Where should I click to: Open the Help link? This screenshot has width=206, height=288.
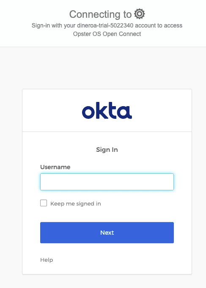coord(47,260)
